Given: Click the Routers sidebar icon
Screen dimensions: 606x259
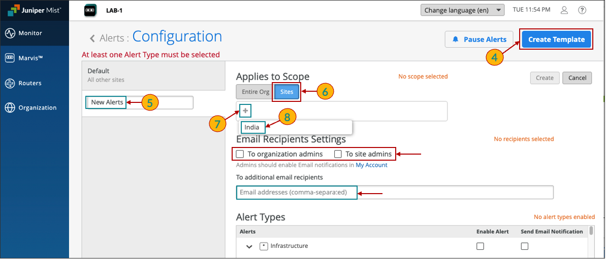Looking at the screenshot, I should tap(10, 83).
